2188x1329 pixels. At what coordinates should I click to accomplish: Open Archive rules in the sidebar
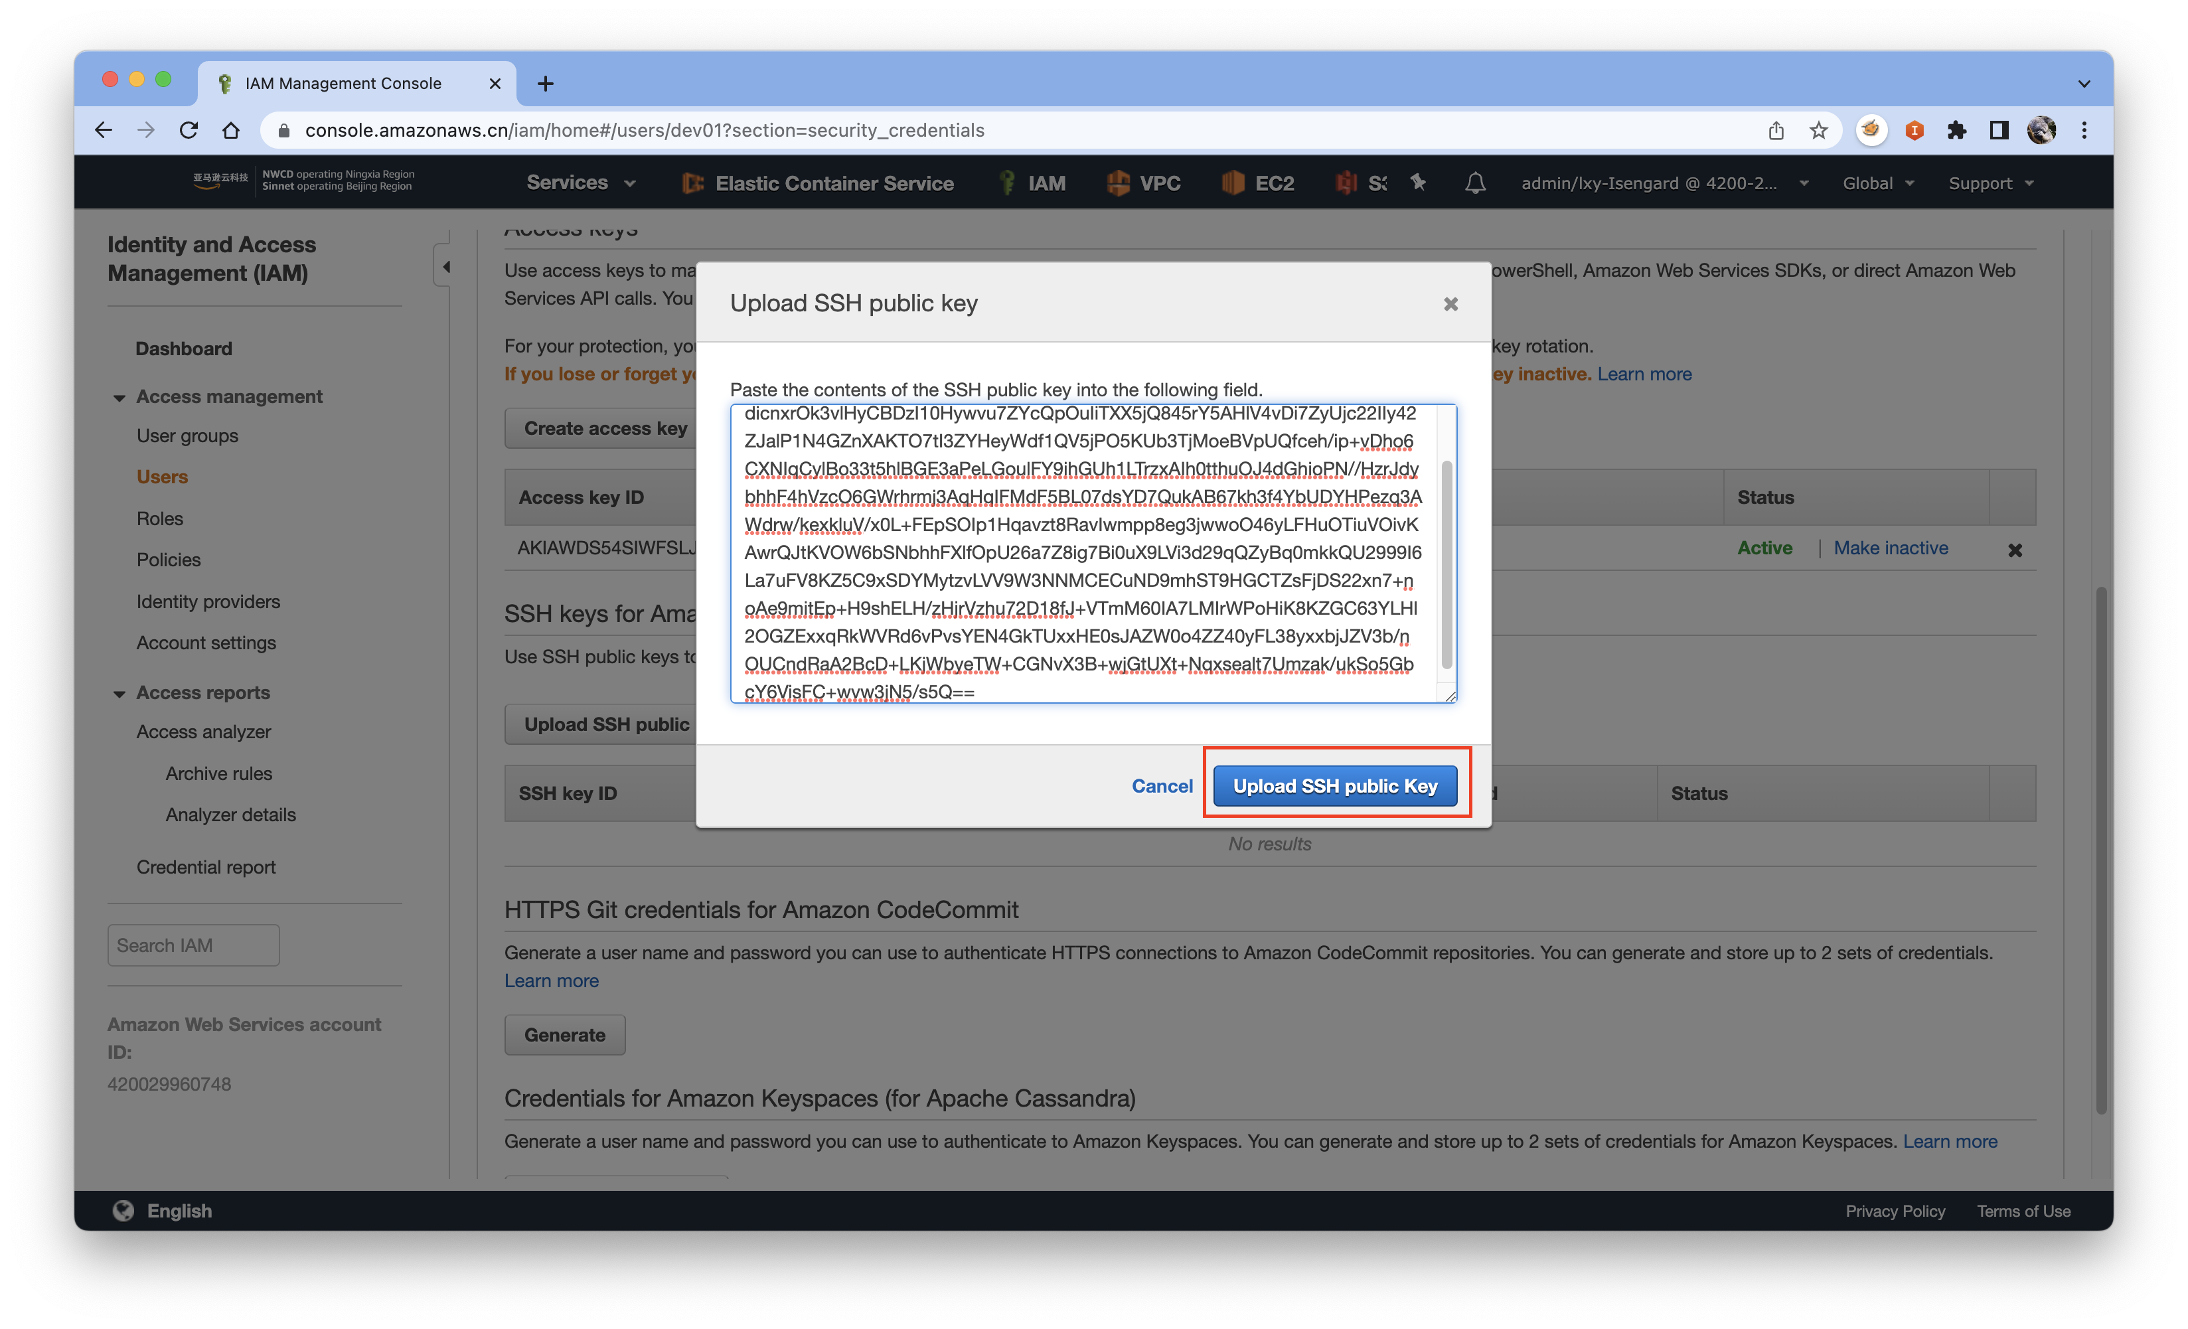pyautogui.click(x=219, y=773)
